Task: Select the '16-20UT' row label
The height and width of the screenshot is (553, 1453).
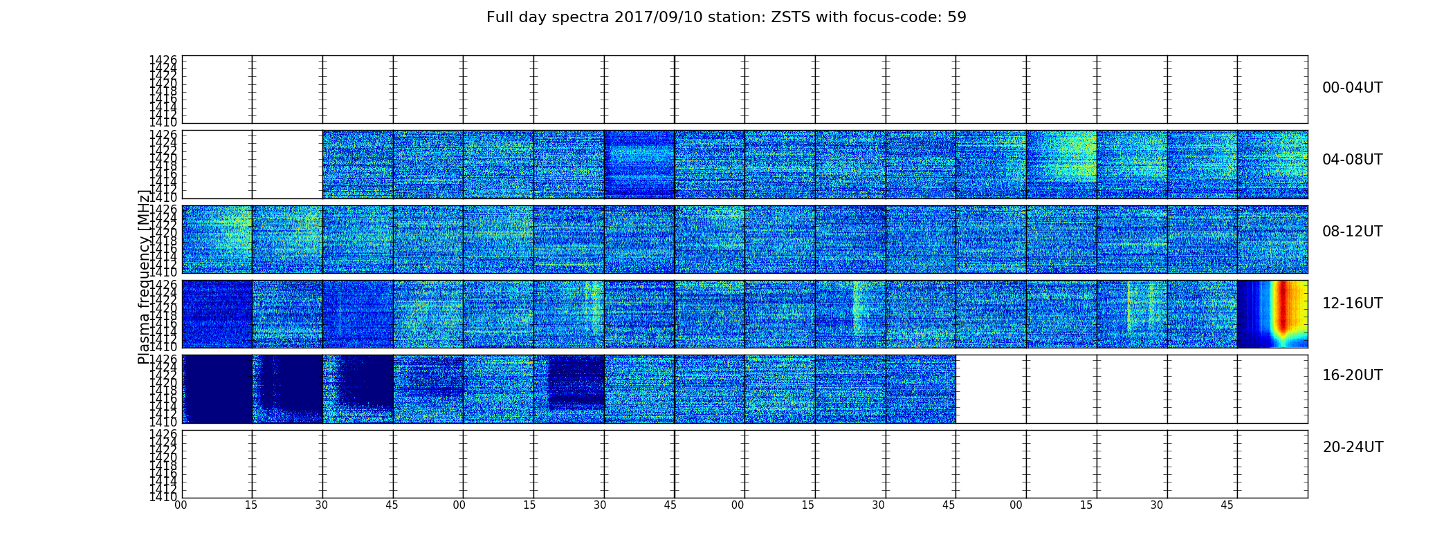Action: [1352, 375]
